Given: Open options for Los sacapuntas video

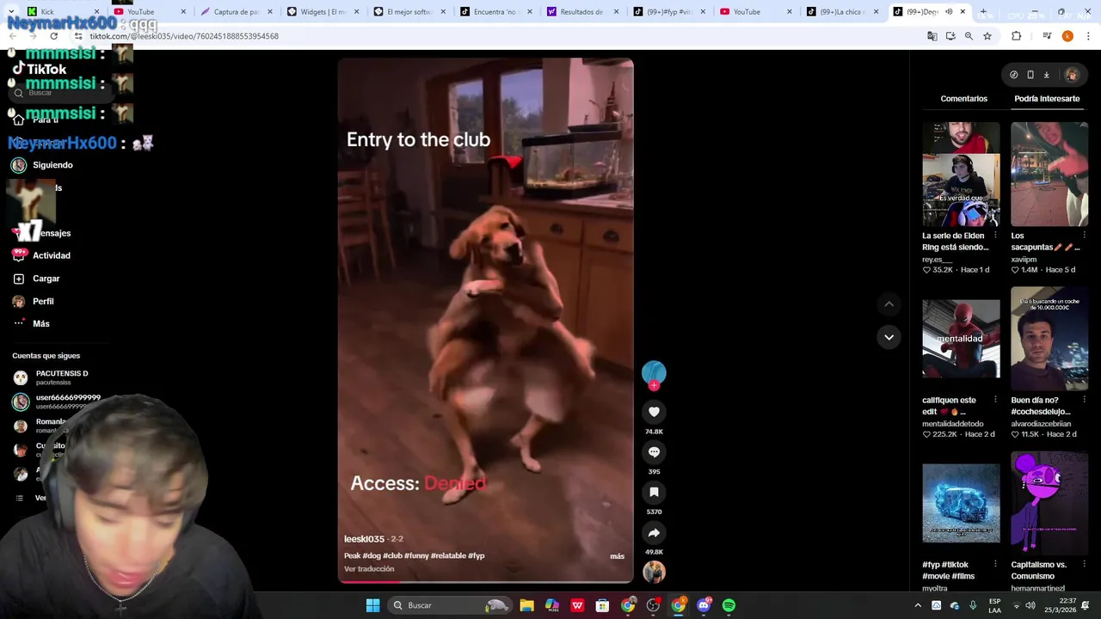Looking at the screenshot, I should point(1084,236).
